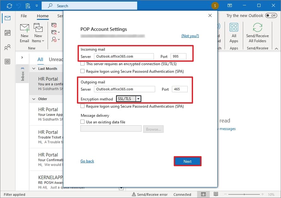Select the Unread mail filter tab
This screenshot has width=281, height=198.
click(x=56, y=59)
